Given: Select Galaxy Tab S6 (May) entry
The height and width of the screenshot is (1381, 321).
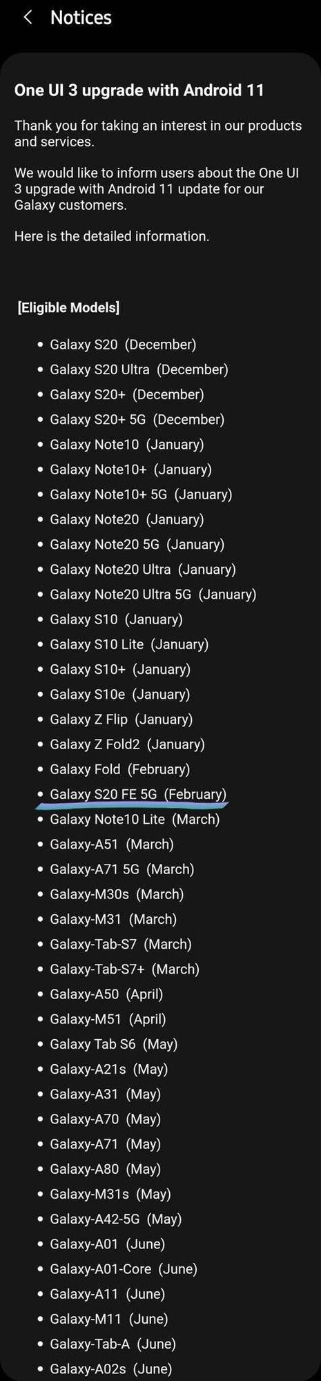Looking at the screenshot, I should pos(113,1043).
